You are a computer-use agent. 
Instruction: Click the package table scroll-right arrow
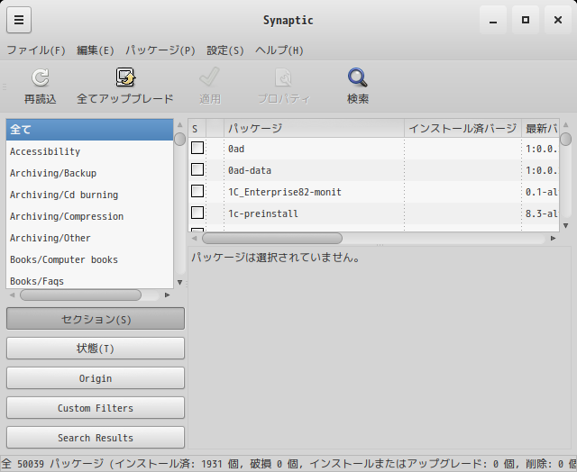point(553,238)
